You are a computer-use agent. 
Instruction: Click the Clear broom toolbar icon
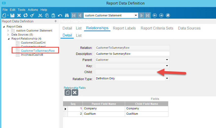click(x=32, y=15)
